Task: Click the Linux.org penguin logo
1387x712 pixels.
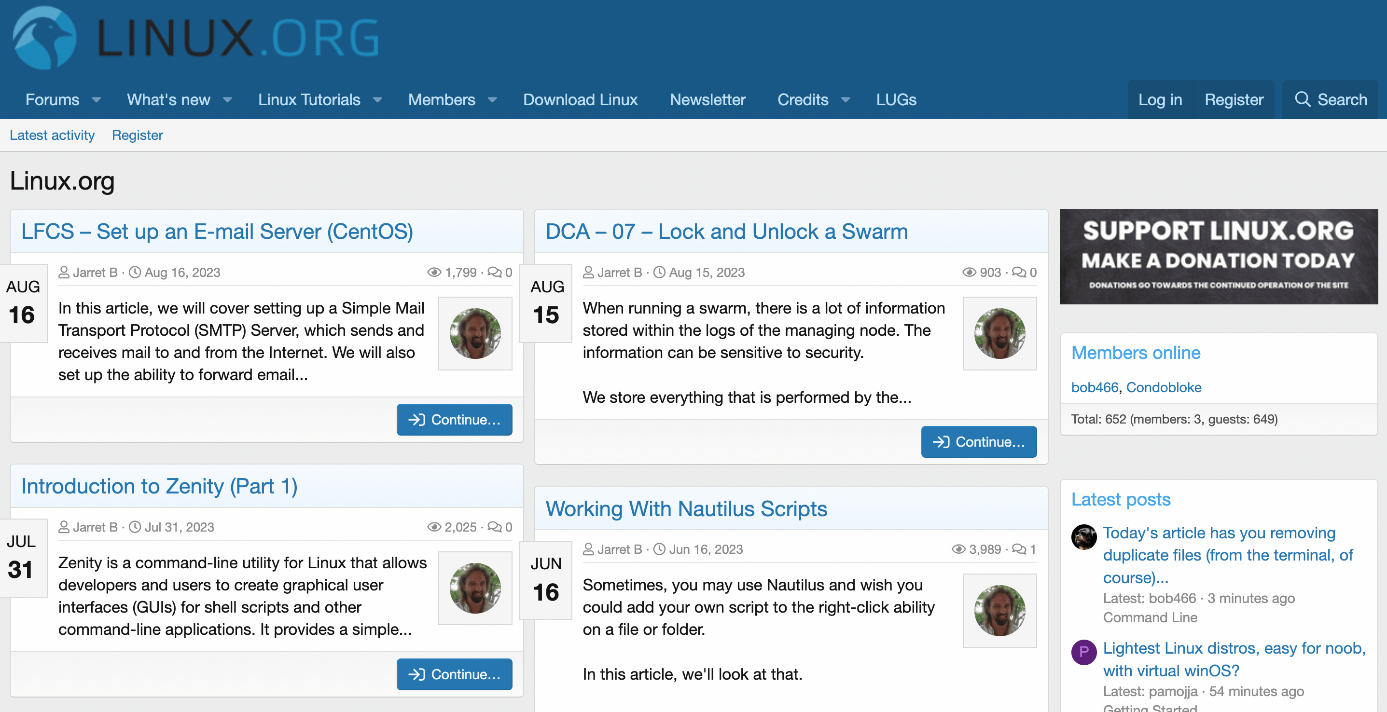Action: (x=44, y=38)
